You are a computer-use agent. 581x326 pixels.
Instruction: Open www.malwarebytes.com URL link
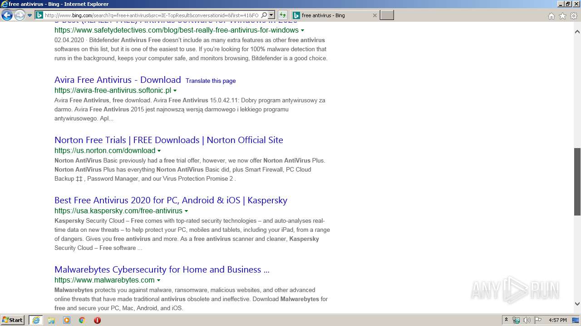[104, 280]
